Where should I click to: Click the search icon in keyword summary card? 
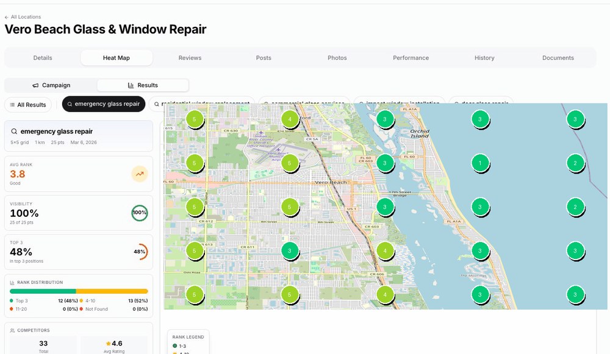[x=14, y=132]
